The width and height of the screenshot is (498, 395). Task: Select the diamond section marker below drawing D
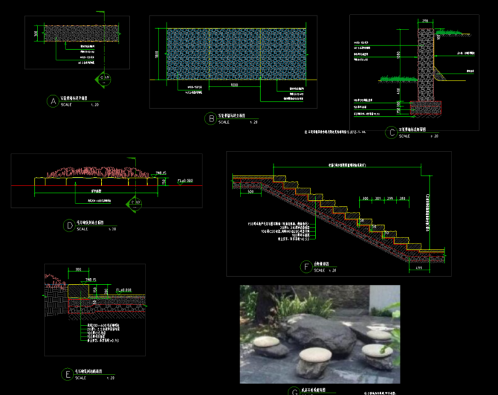(x=136, y=203)
